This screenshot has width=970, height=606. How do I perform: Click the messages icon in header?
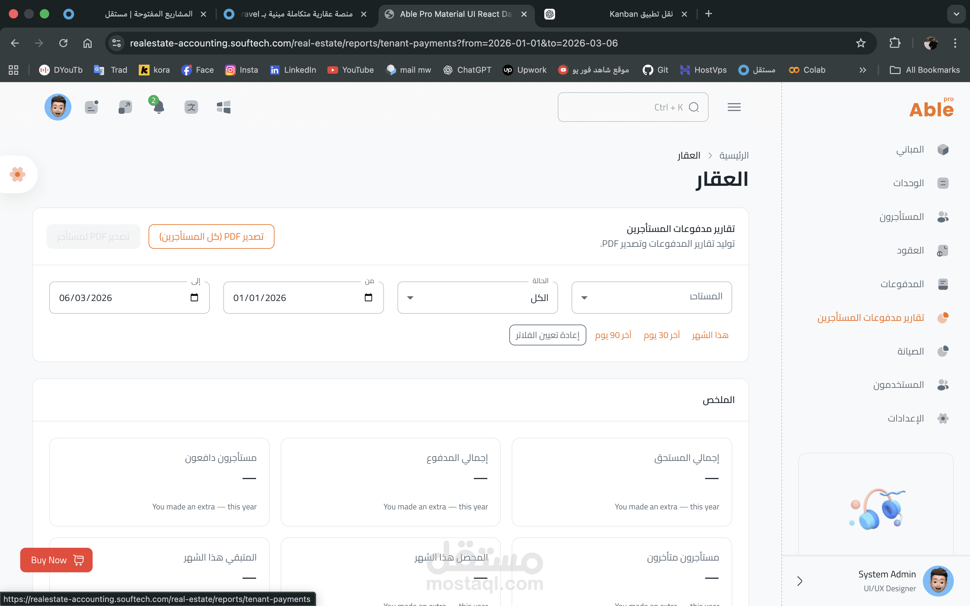pyautogui.click(x=92, y=107)
